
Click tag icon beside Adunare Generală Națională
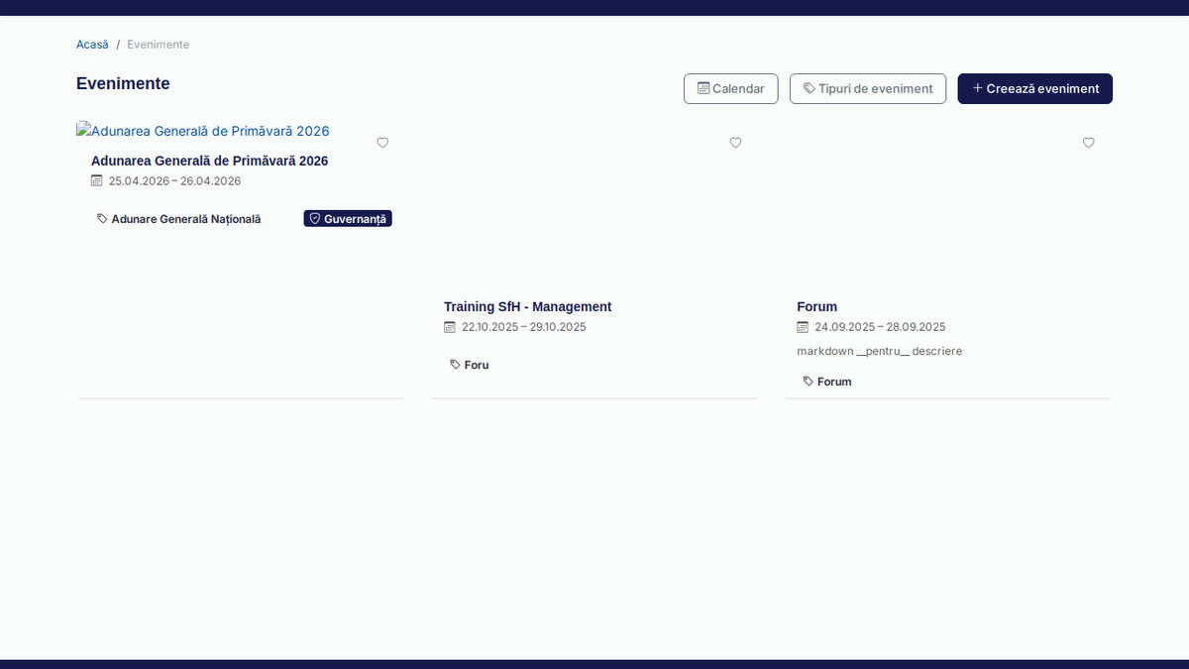tap(102, 219)
